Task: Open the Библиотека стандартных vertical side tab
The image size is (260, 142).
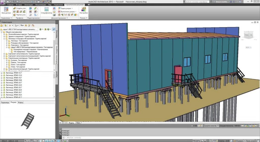Action: tap(57, 54)
